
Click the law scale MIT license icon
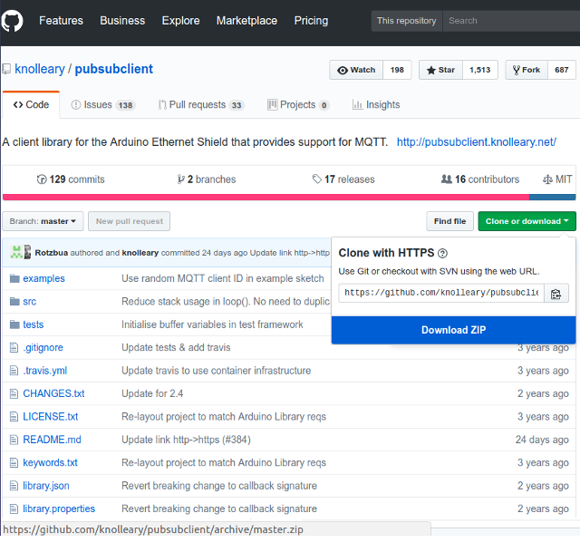coord(547,179)
